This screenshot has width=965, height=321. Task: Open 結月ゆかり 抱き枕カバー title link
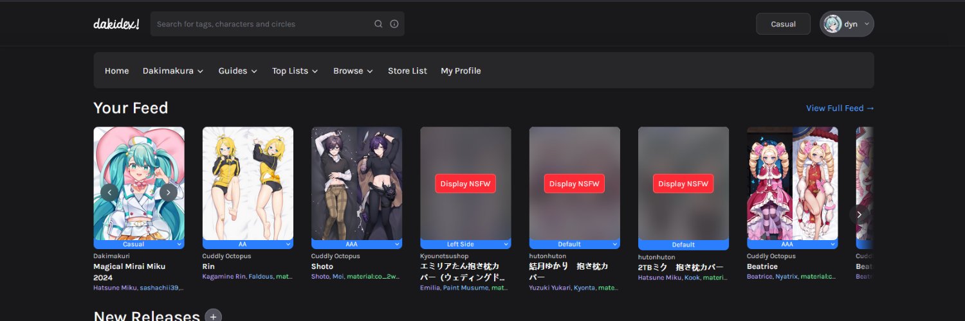tap(569, 272)
